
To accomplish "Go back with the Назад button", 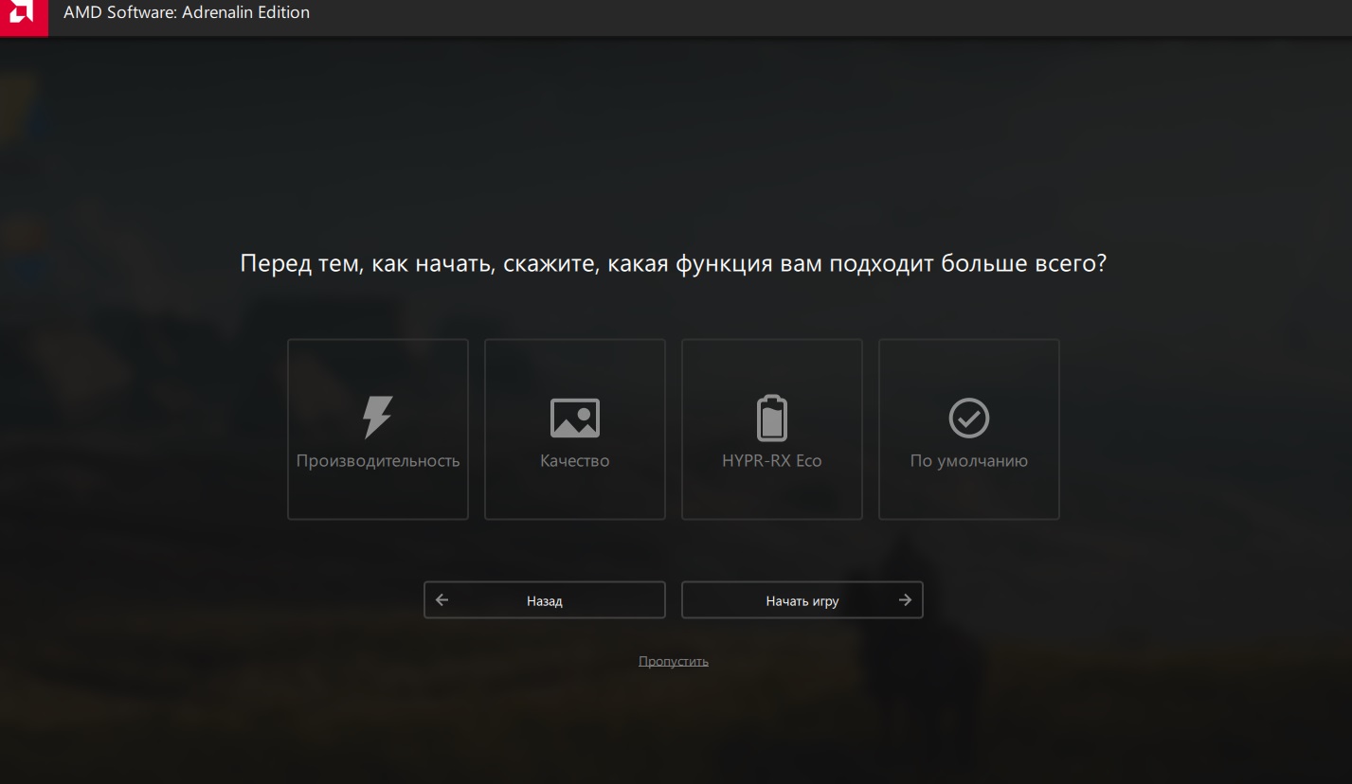I will pos(545,600).
